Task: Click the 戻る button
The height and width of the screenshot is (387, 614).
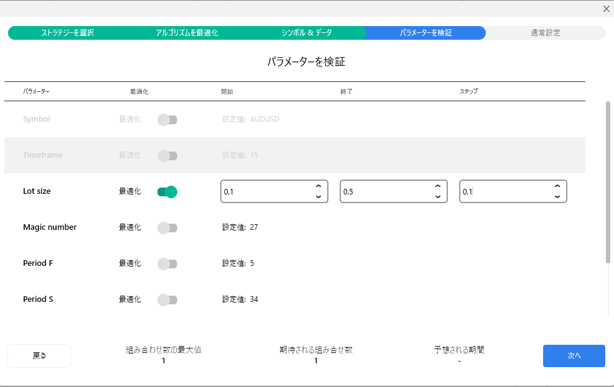Action: (x=39, y=356)
